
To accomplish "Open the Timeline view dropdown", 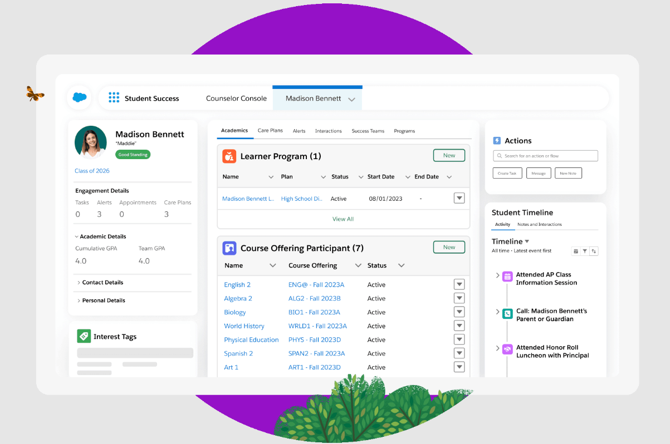I will (x=527, y=241).
